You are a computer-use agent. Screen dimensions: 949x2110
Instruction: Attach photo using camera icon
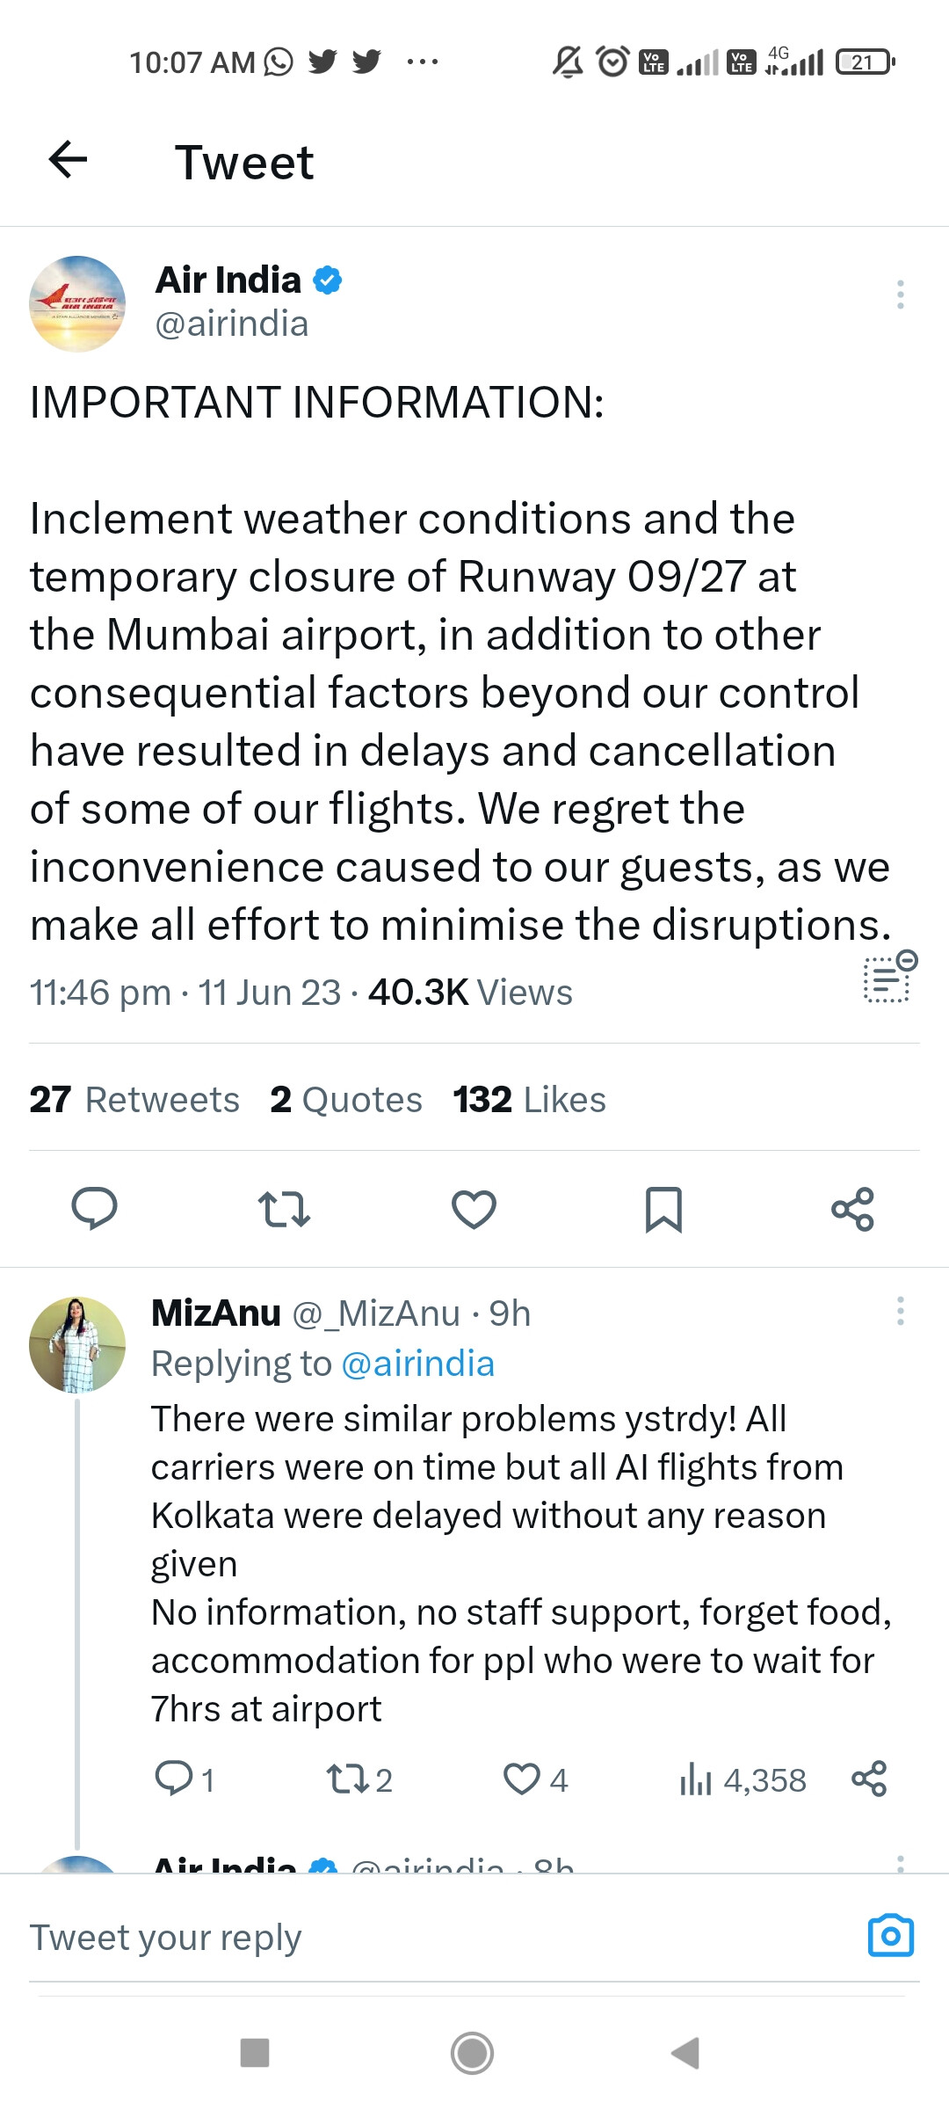[x=890, y=1935]
